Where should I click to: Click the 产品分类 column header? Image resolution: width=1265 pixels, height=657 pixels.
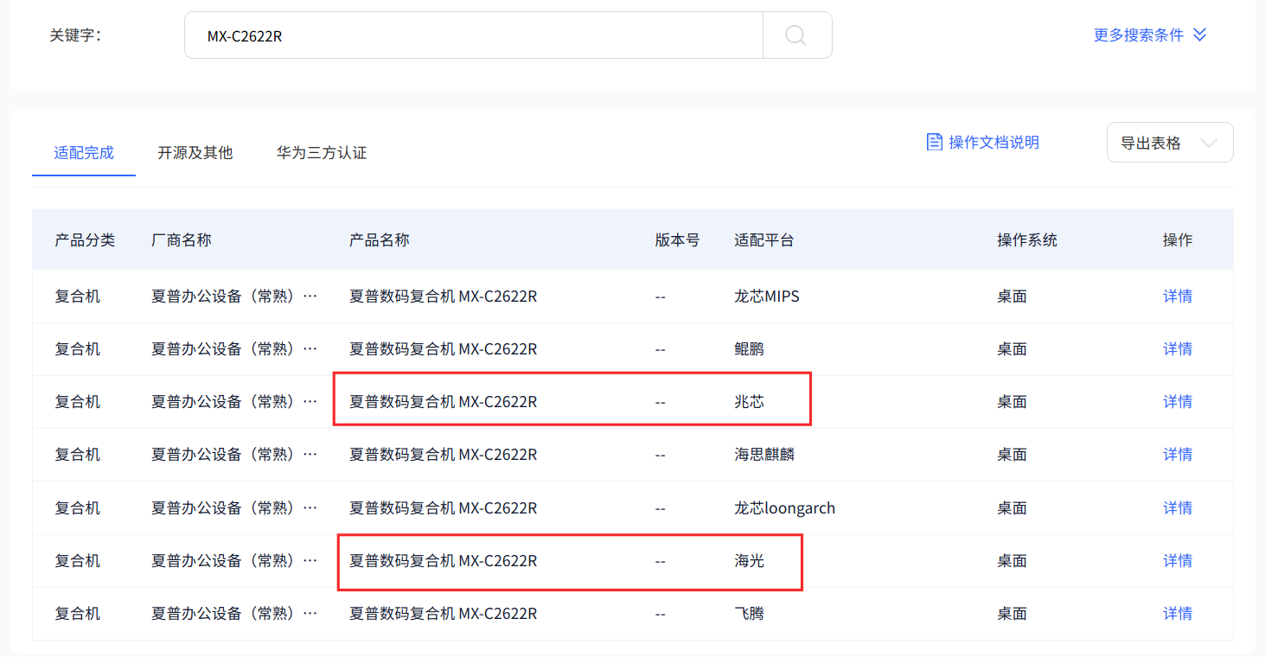pyautogui.click(x=85, y=240)
